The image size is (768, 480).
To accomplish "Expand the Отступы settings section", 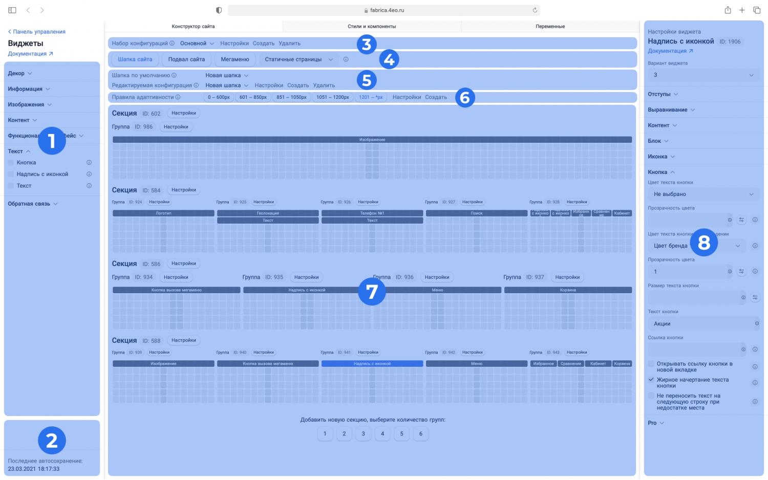I will (x=663, y=94).
